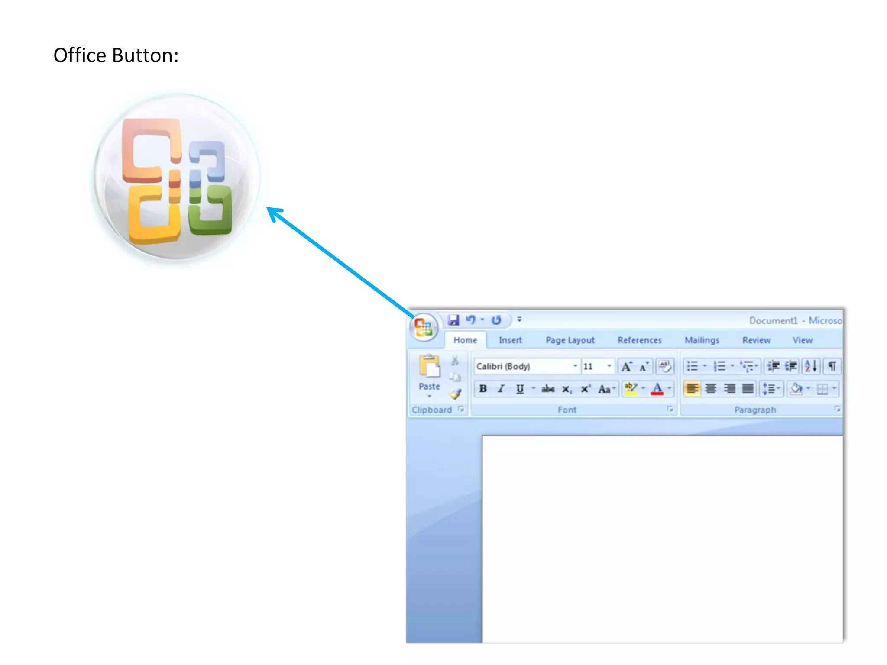Viewport: 887px width, 665px height.
Task: Apply text highlight color
Action: coord(631,389)
